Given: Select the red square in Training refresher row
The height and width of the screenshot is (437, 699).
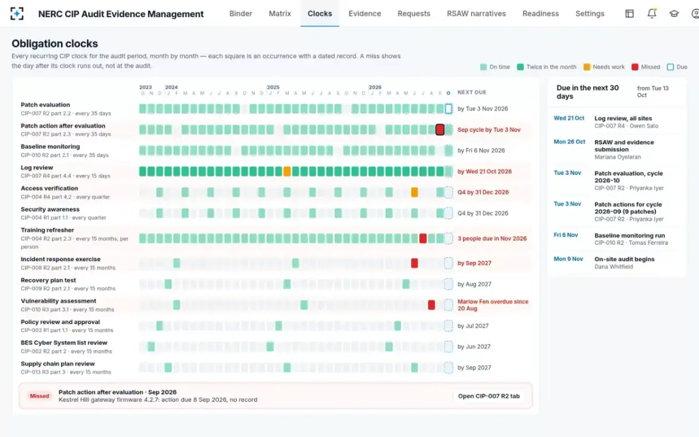Looking at the screenshot, I should point(423,238).
